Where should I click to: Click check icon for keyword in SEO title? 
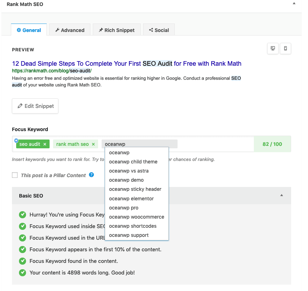[x=23, y=226]
